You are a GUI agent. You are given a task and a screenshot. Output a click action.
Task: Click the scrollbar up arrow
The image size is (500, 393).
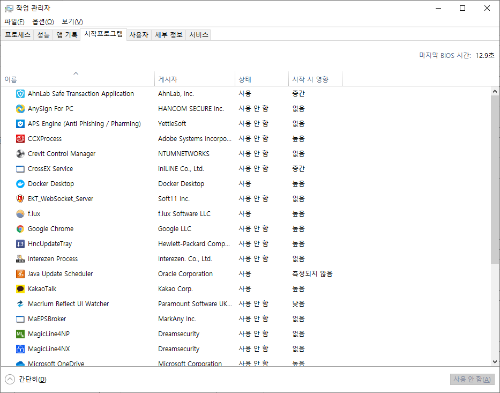(495, 91)
